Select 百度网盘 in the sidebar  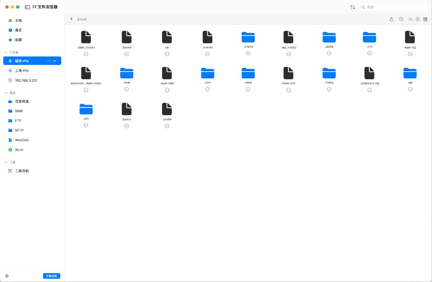click(22, 102)
